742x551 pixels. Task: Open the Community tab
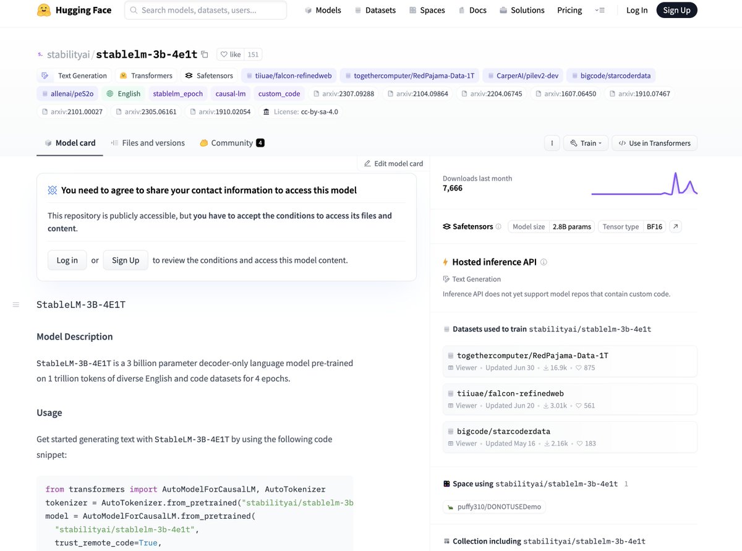click(x=232, y=143)
